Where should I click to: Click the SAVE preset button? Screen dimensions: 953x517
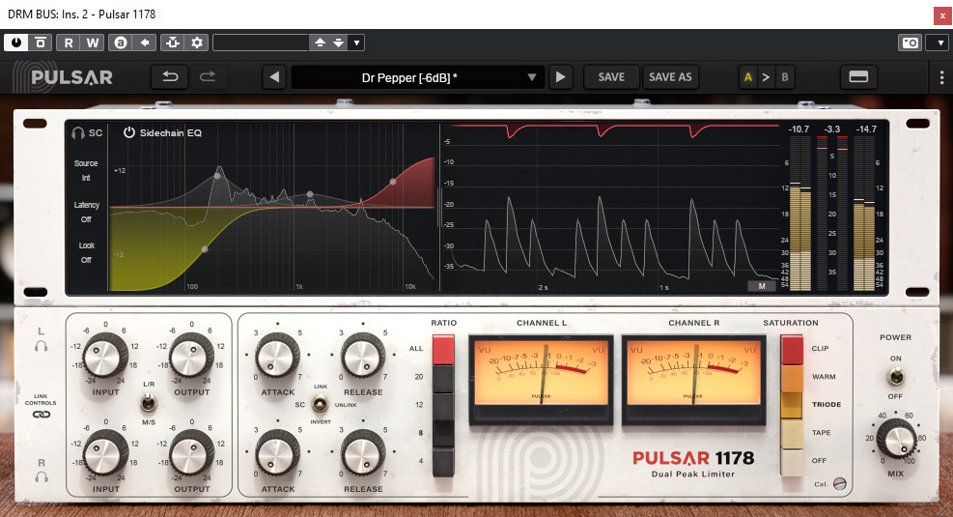(x=611, y=77)
